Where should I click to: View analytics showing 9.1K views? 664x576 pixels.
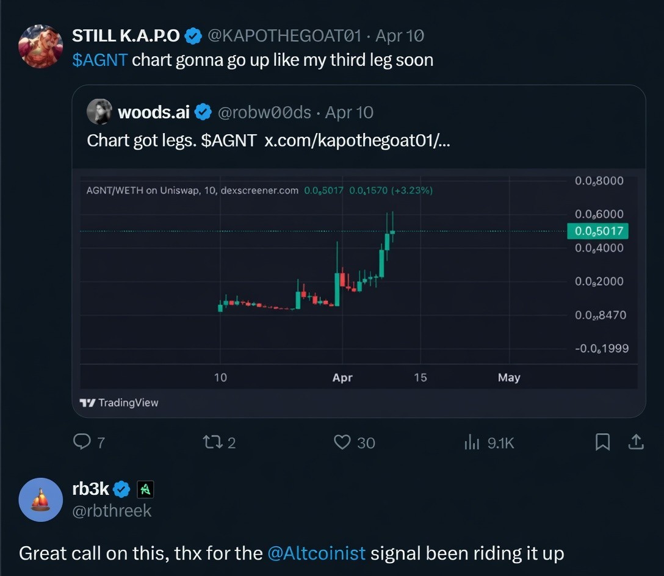472,442
